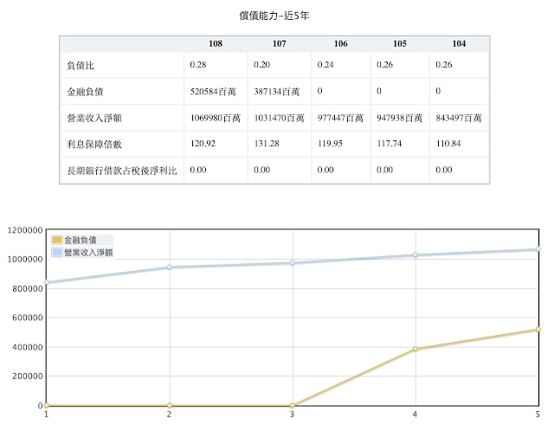Select the 106 column header

tap(340, 44)
